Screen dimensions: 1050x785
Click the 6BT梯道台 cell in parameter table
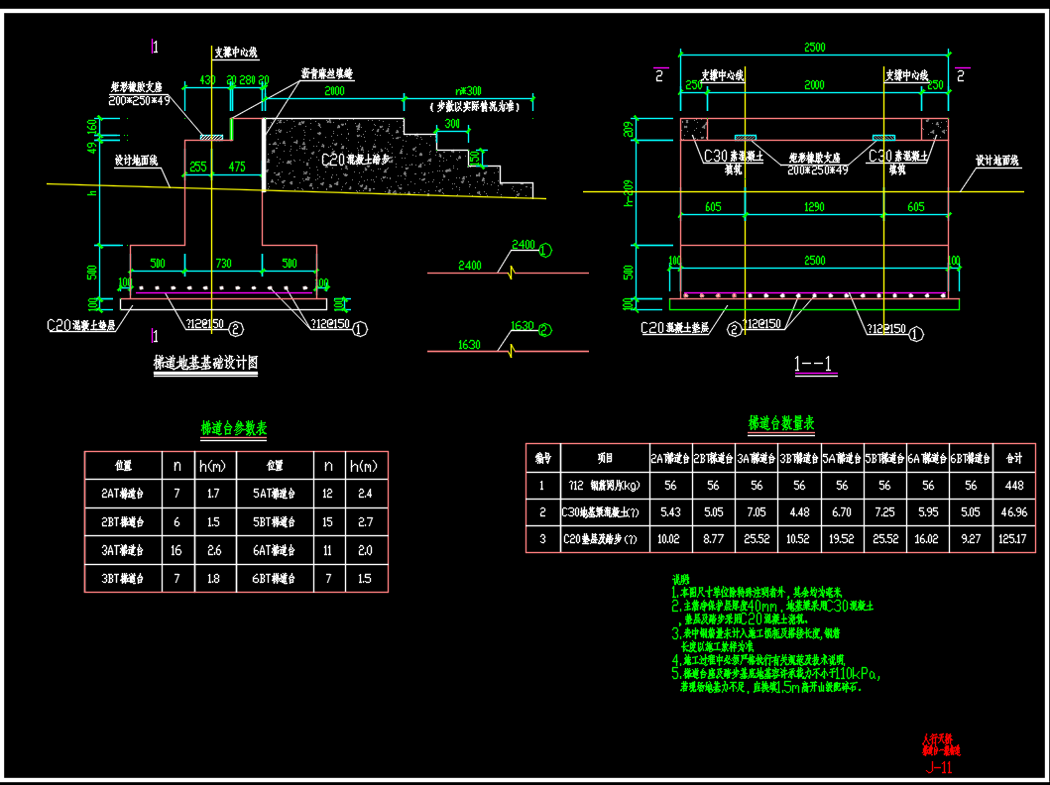pos(275,578)
